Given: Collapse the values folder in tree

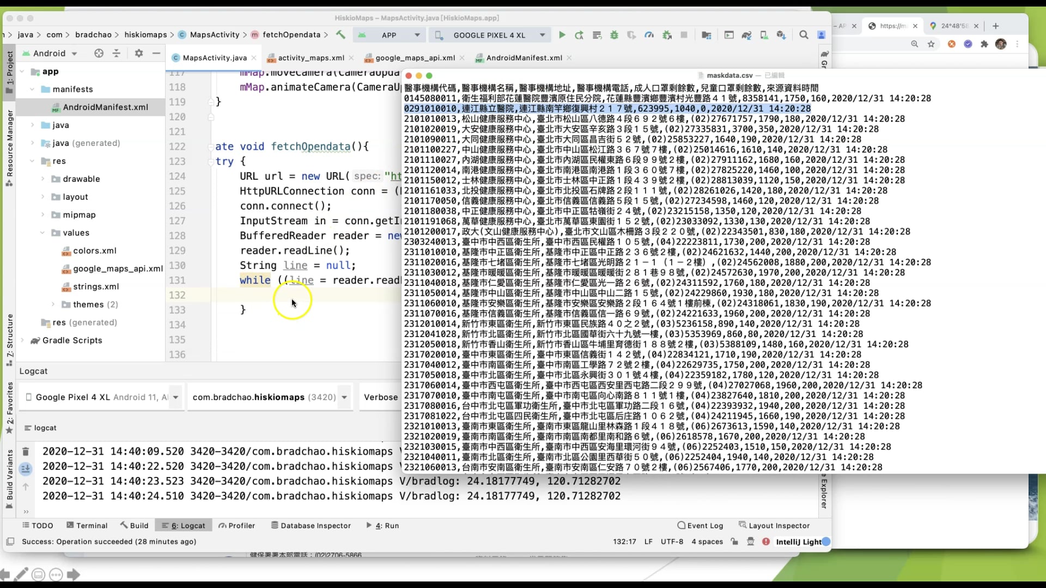Looking at the screenshot, I should click(x=42, y=232).
